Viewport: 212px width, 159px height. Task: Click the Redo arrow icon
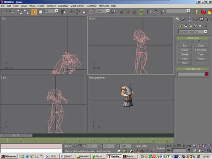pos(12,12)
